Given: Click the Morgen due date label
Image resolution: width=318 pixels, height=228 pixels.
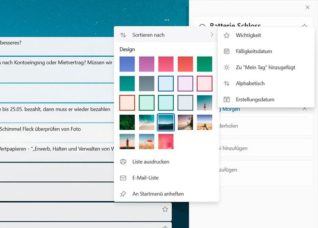Looking at the screenshot, I should click(230, 109).
